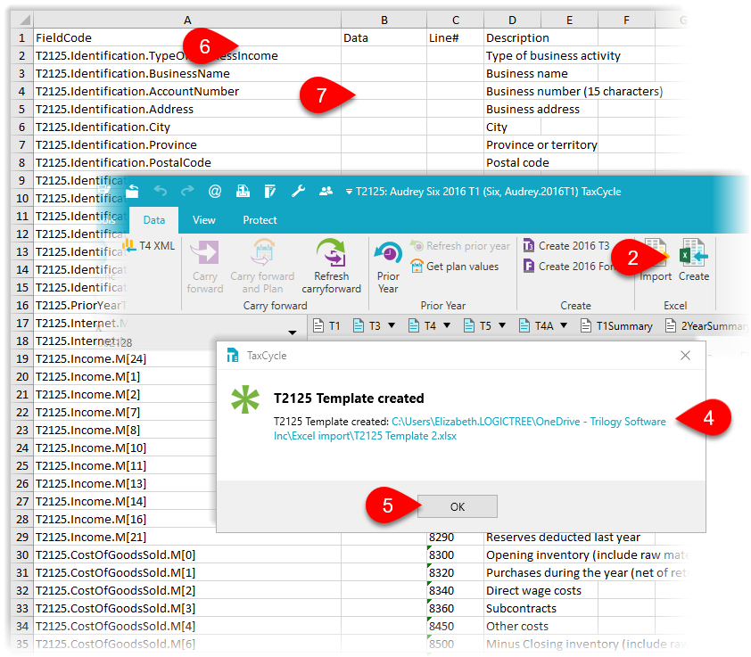Close the TaxCycle dialog with the X
The height and width of the screenshot is (657, 751).
pyautogui.click(x=685, y=356)
